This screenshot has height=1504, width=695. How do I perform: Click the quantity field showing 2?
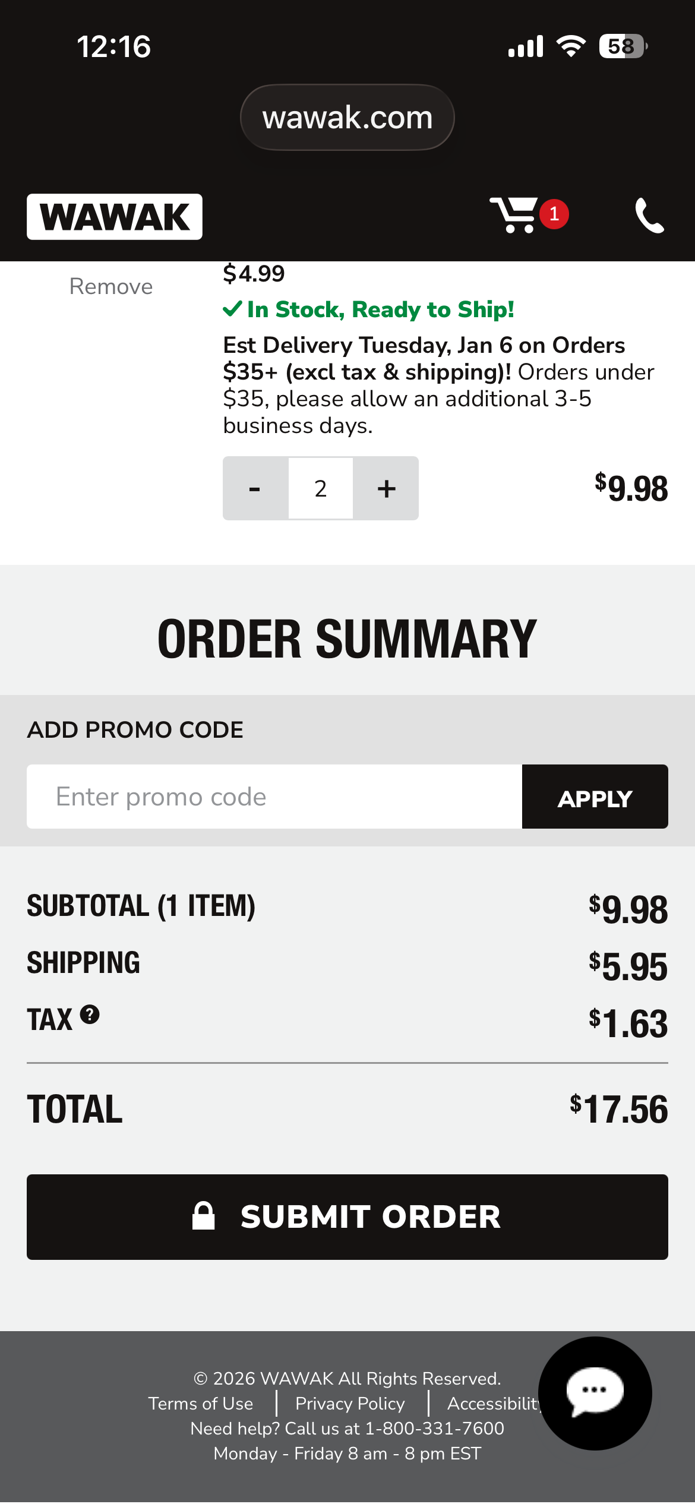pyautogui.click(x=321, y=489)
